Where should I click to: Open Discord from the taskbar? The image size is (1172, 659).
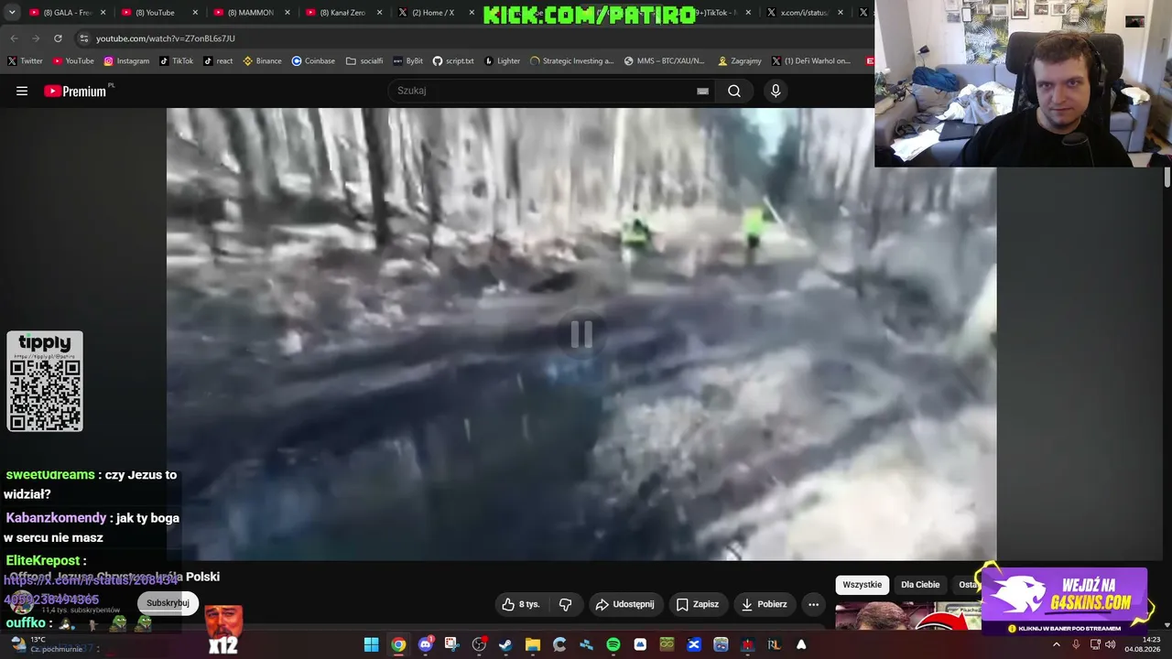pyautogui.click(x=425, y=644)
